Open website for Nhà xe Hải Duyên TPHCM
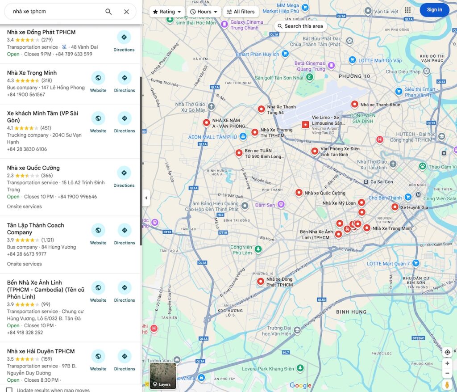The height and width of the screenshot is (392, 457). coord(98,361)
